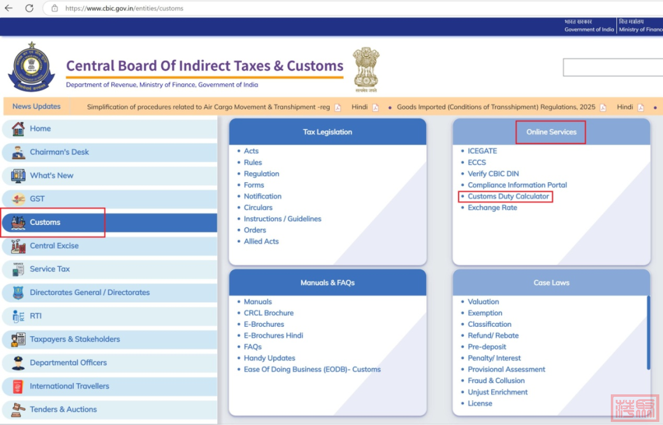Open the CRCL Brochure link

268,313
